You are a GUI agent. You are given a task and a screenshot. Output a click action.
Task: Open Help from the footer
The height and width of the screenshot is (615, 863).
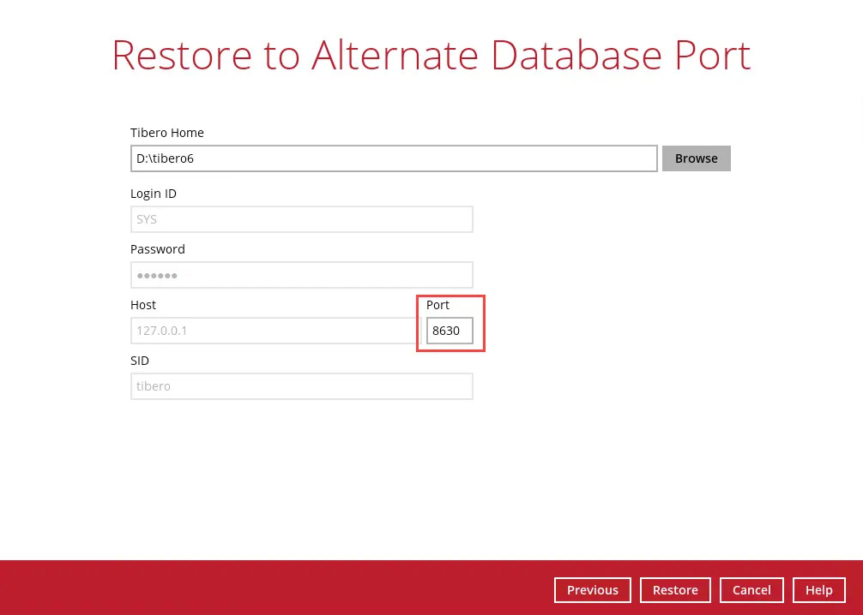coord(818,590)
